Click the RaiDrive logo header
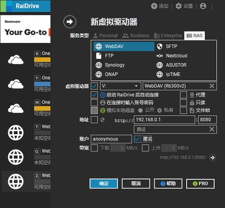This screenshot has height=208, width=225. coord(25,6)
